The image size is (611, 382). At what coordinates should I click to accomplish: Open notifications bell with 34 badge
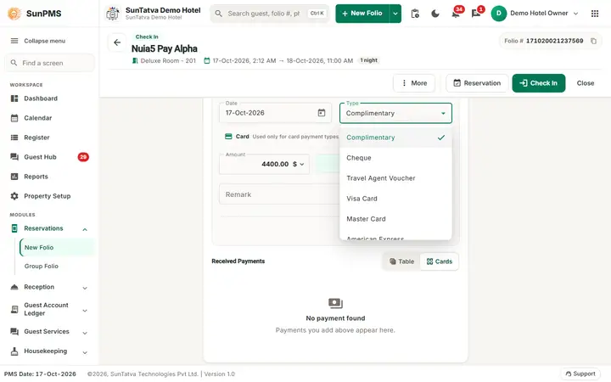[x=456, y=14]
